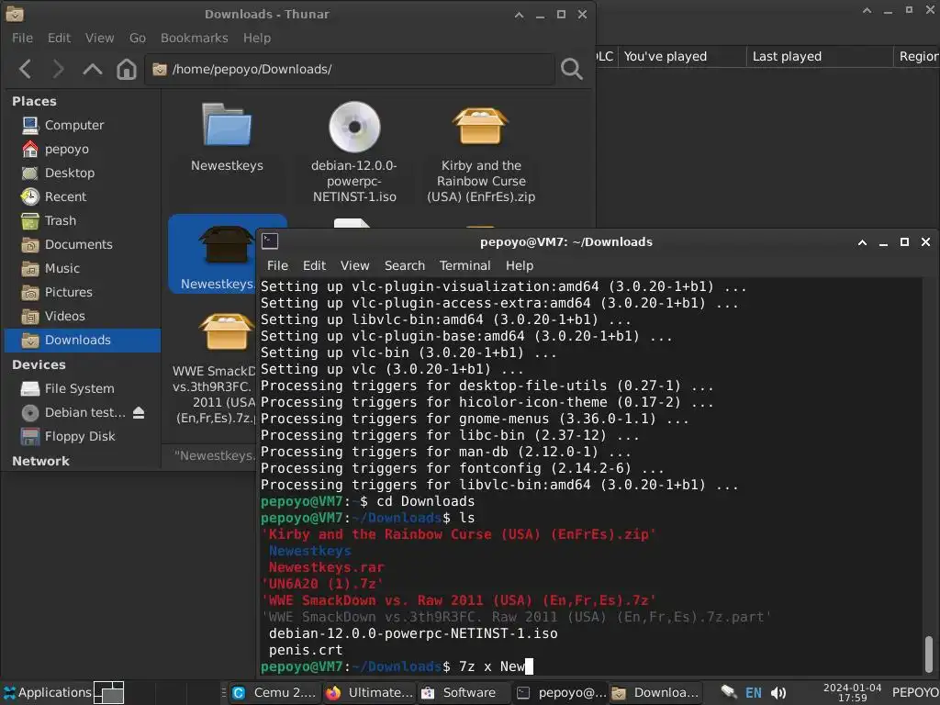Select WWE SmackDown 7z.part archive icon
Screen dimensions: 940x705
pyautogui.click(x=226, y=331)
